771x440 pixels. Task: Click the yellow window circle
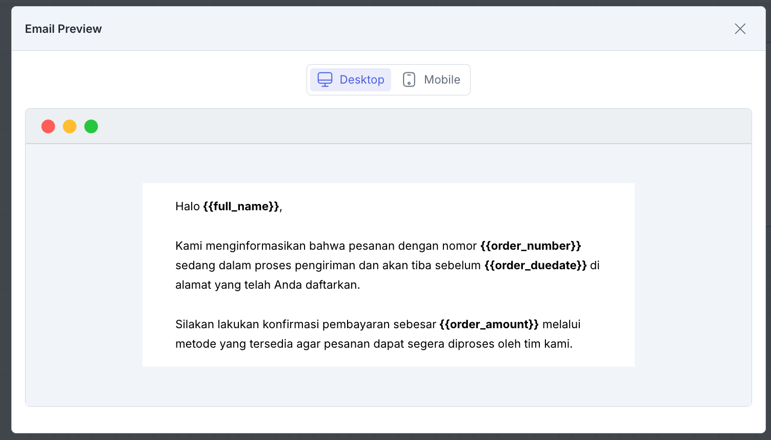[x=70, y=126]
